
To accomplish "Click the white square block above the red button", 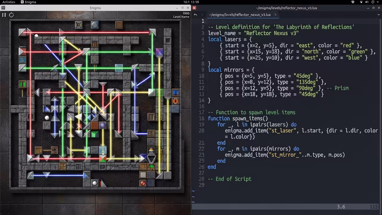I will [x=143, y=175].
